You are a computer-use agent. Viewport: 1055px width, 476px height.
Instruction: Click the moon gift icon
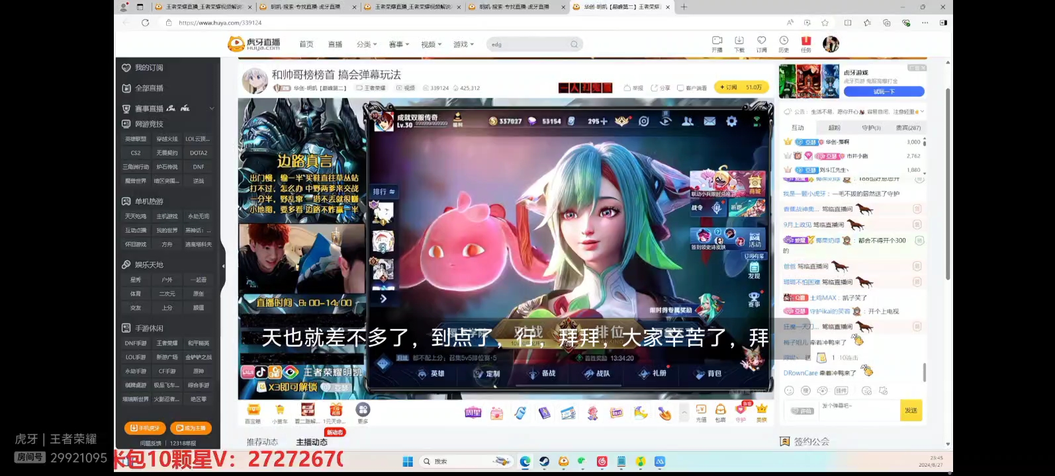[641, 413]
